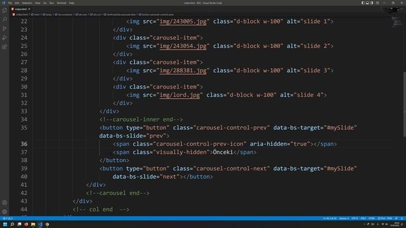Image resolution: width=406 pixels, height=228 pixels.
Task: Toggle the secondary side bar layout icon
Action: point(372,3)
